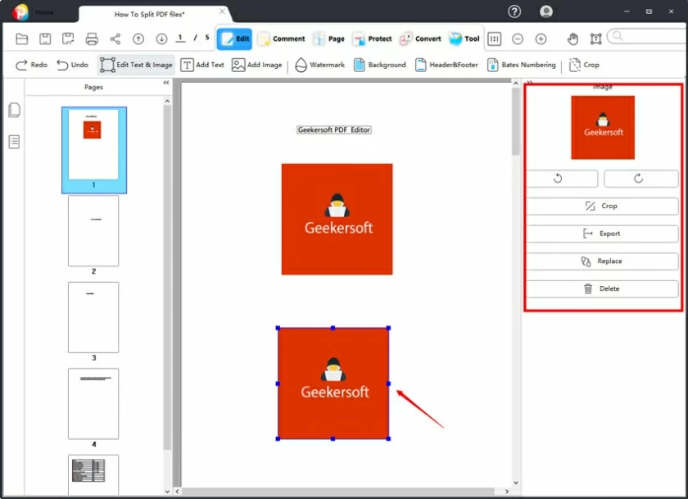Open the Watermark tool

coord(320,65)
